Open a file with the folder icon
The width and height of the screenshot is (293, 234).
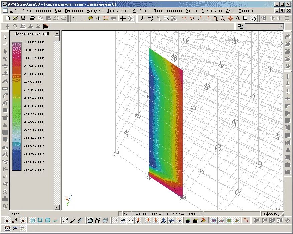pyautogui.click(x=15, y=18)
